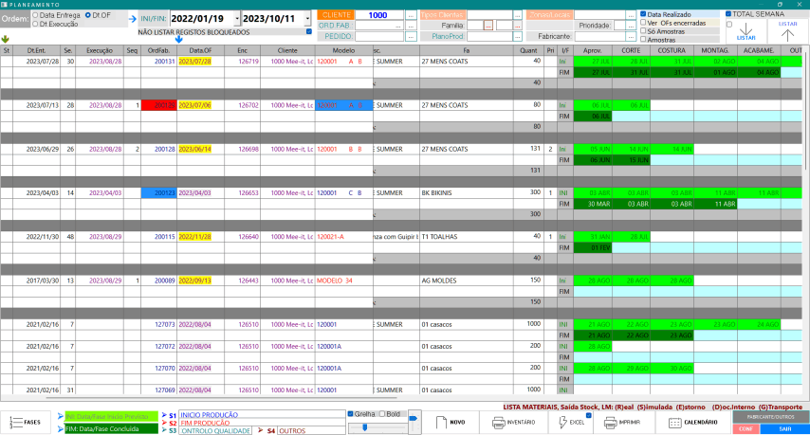Image resolution: width=810 pixels, height=435 pixels.
Task: Click the LISTAR up-arrow icon
Action: [787, 31]
